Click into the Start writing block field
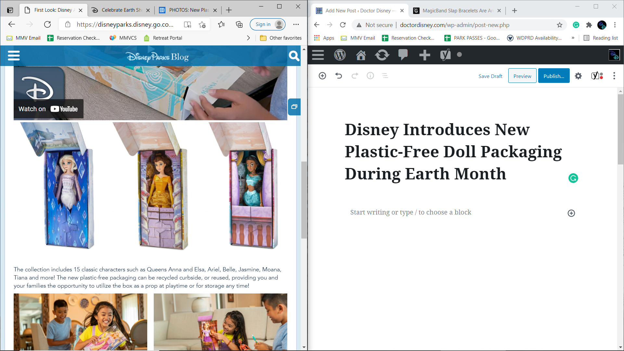624x351 pixels. point(455,213)
